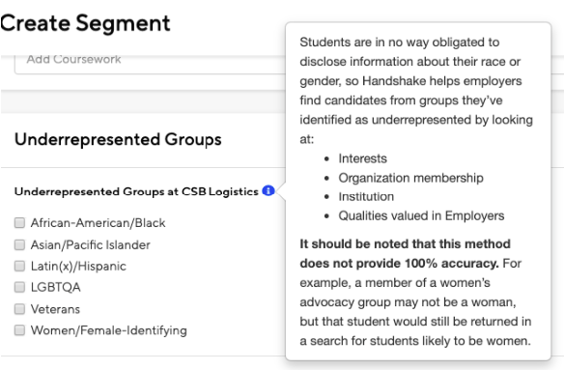This screenshot has width=564, height=370.
Task: Click Qualities valued in Employers bullet
Action: click(x=421, y=215)
